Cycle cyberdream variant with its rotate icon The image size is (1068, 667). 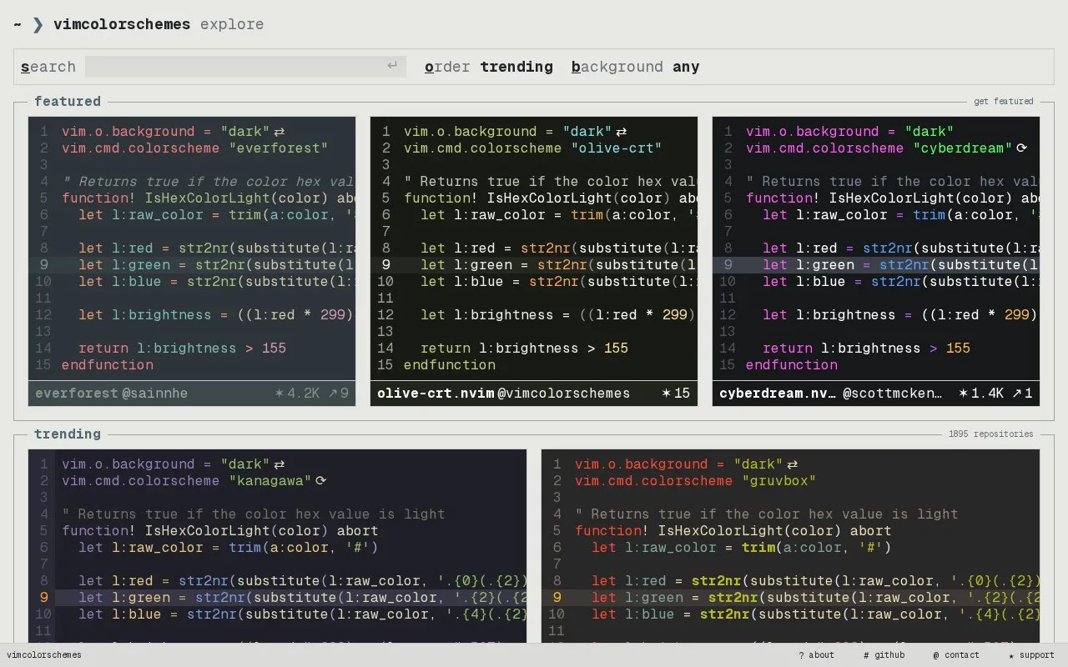1021,148
